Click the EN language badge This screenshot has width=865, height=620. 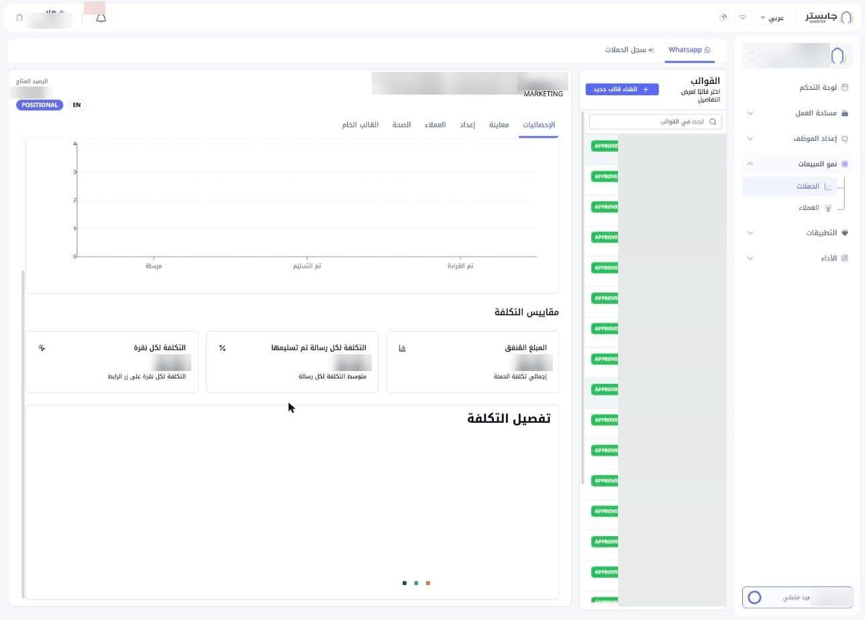pos(77,105)
